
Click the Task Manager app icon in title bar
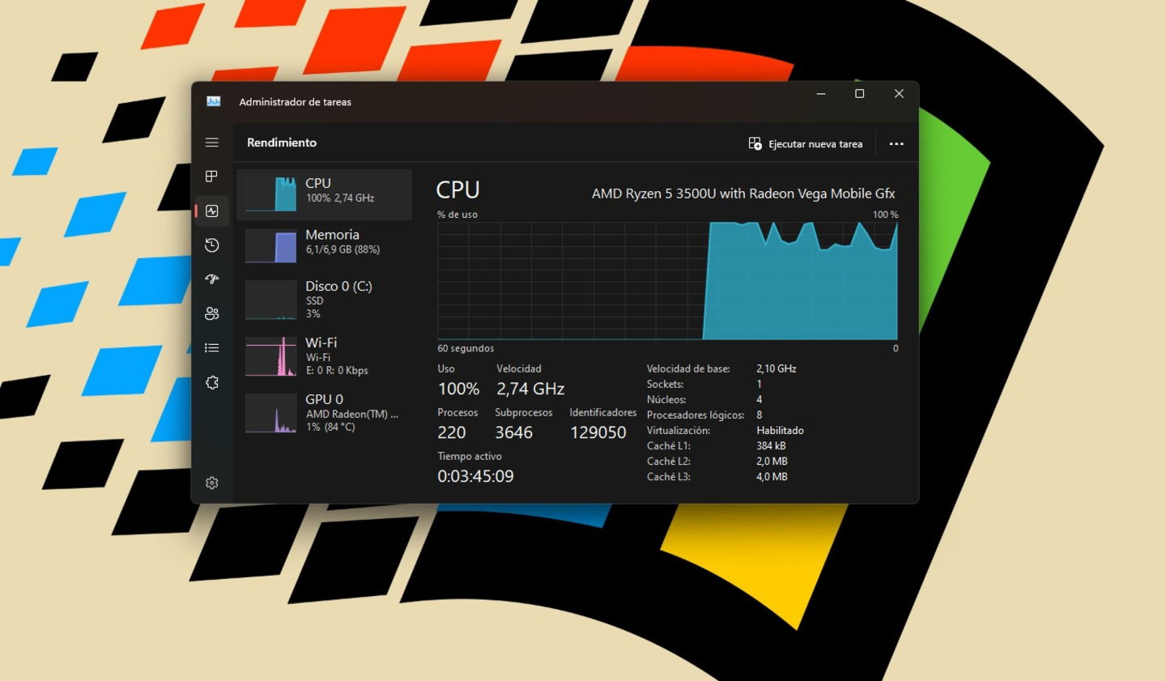pos(214,101)
